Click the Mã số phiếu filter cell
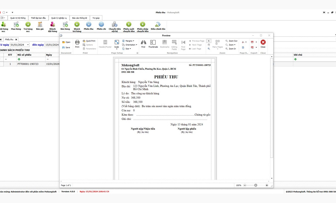 [31, 59]
